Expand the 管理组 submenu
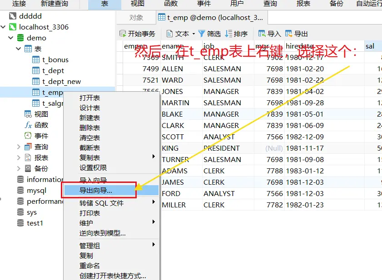382x280 pixels. pyautogui.click(x=154, y=245)
